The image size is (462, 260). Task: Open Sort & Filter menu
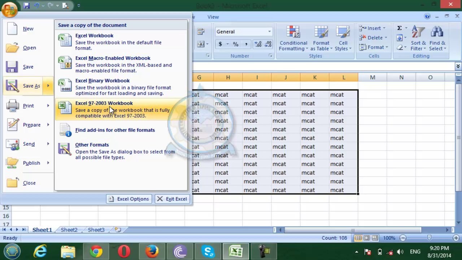pos(418,39)
